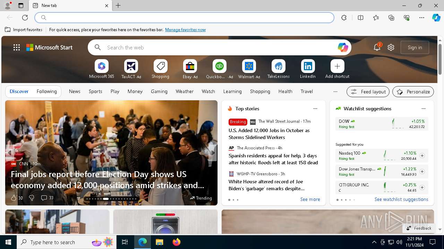Expand more feed categories ellipsis
Viewport: 444px width, 249px height.
tap(335, 92)
